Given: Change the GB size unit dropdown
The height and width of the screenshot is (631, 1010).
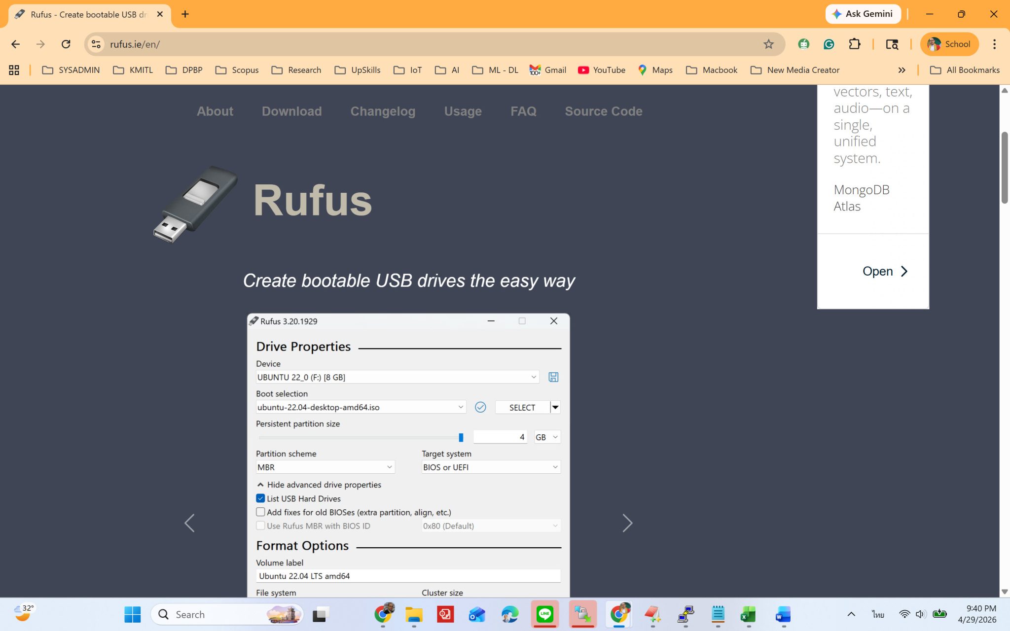Looking at the screenshot, I should coord(547,437).
